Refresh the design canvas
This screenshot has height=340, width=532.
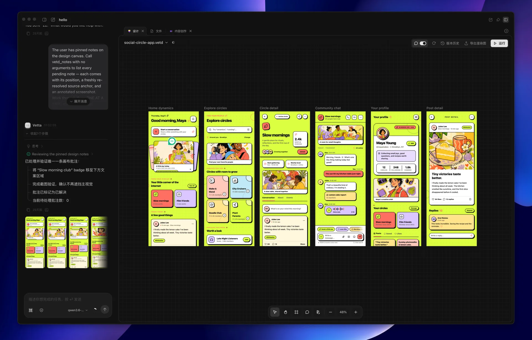pyautogui.click(x=434, y=43)
